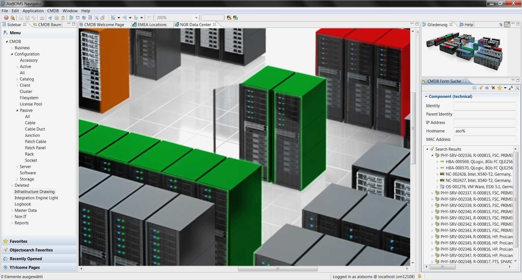Click the IP Address input field
Viewport: 522px width, 280px height.
tap(484, 123)
